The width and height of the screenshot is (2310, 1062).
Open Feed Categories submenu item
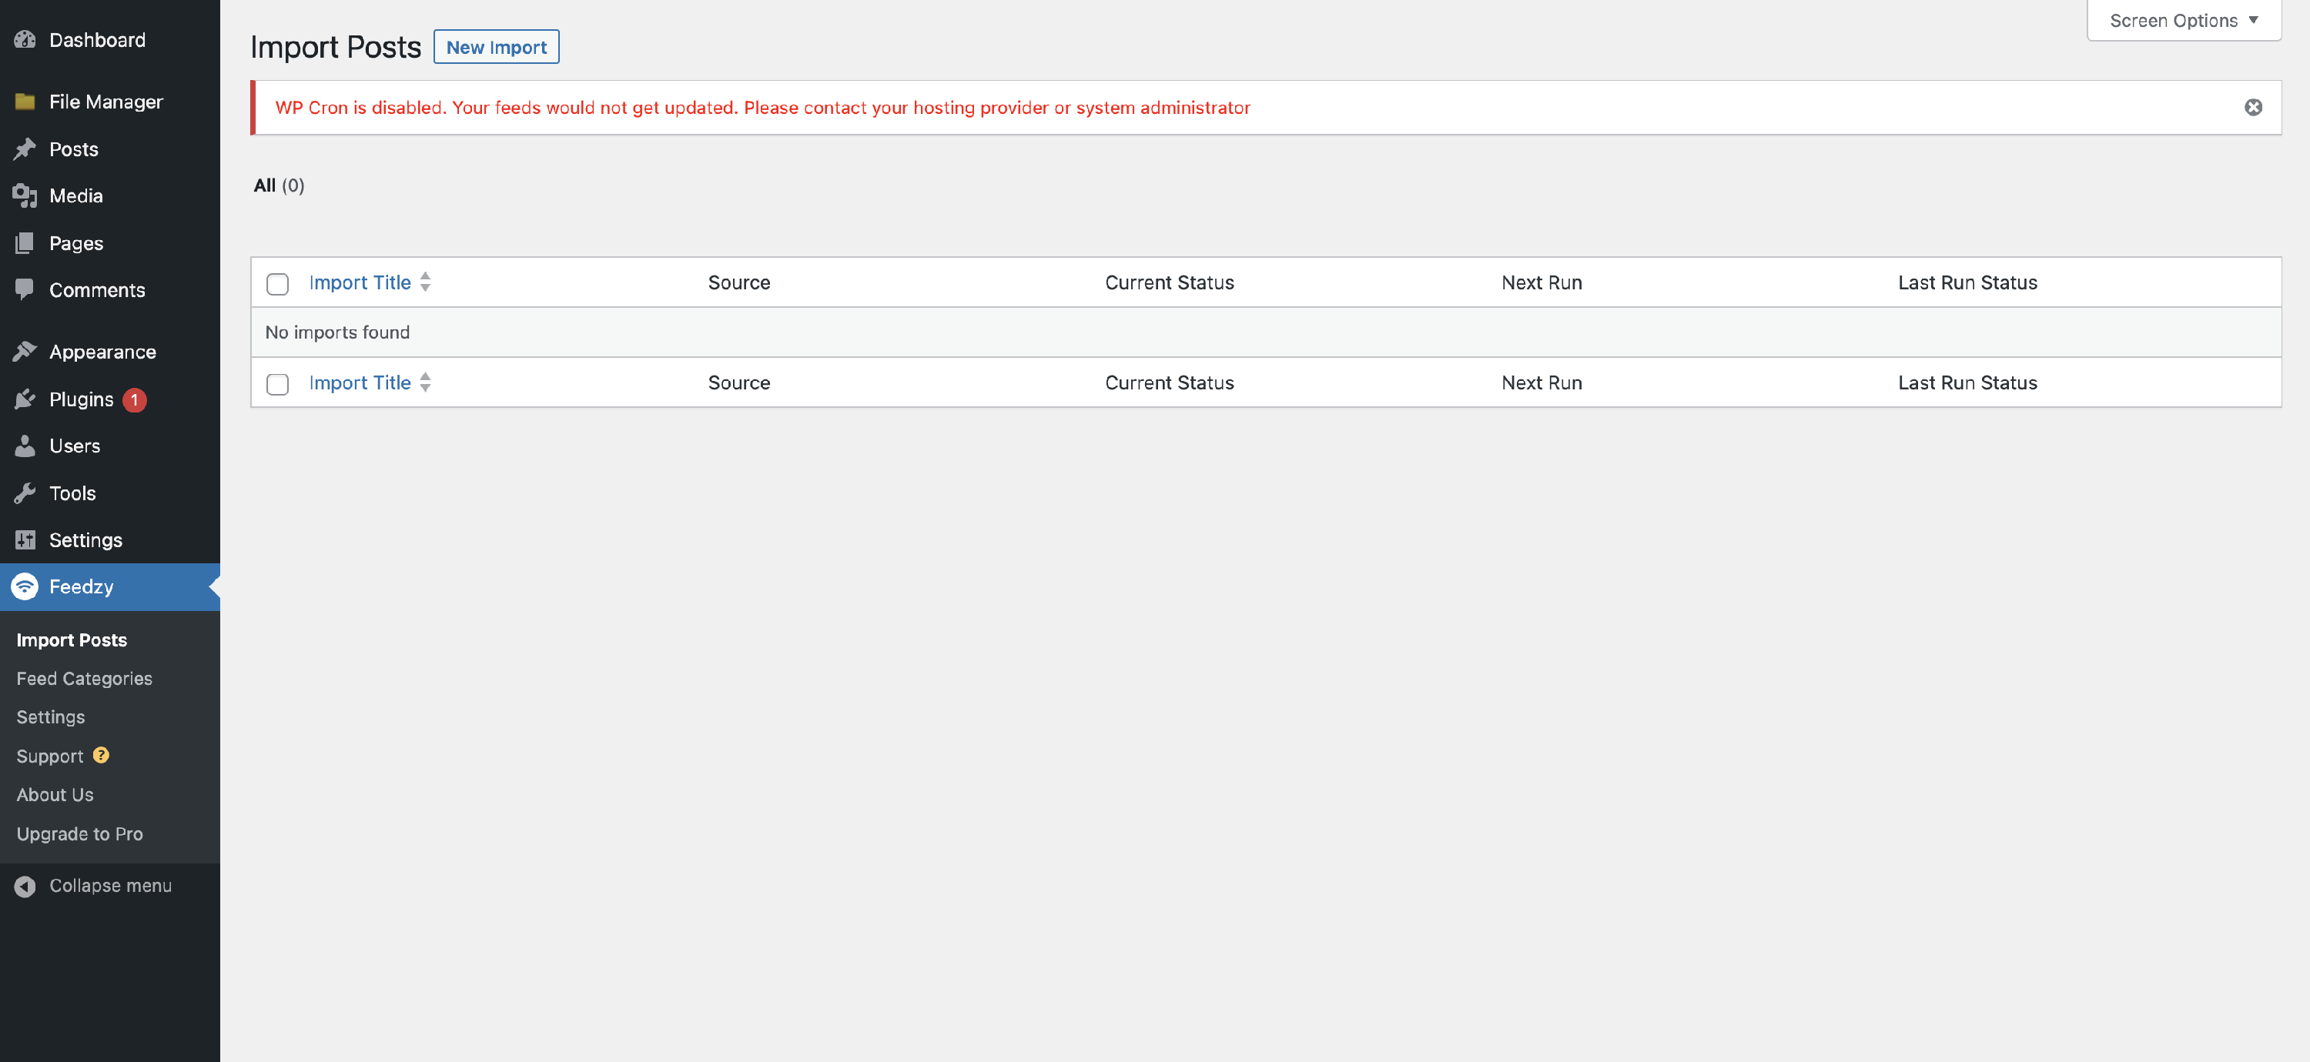click(84, 679)
